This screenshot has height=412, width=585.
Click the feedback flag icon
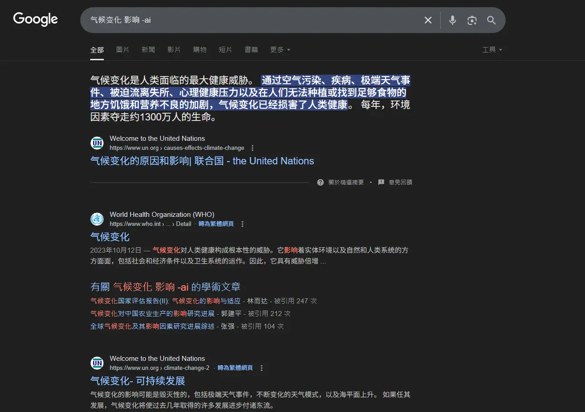381,182
